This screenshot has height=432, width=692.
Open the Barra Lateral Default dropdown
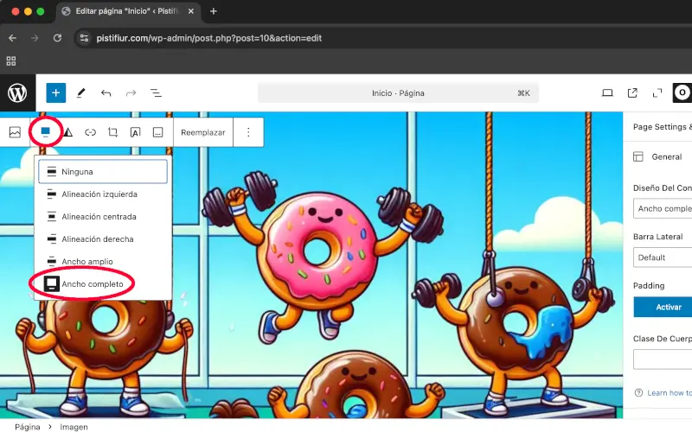click(x=663, y=257)
